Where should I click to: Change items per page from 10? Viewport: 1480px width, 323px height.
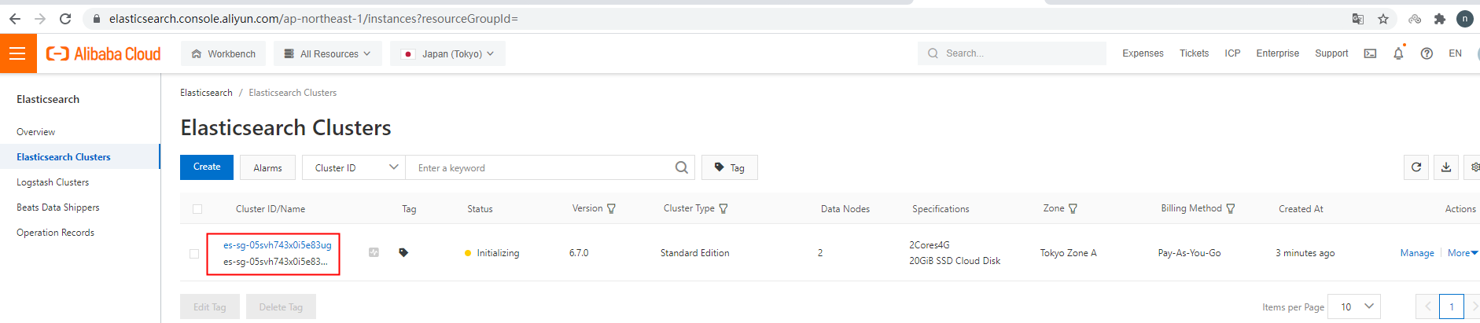tap(1355, 306)
